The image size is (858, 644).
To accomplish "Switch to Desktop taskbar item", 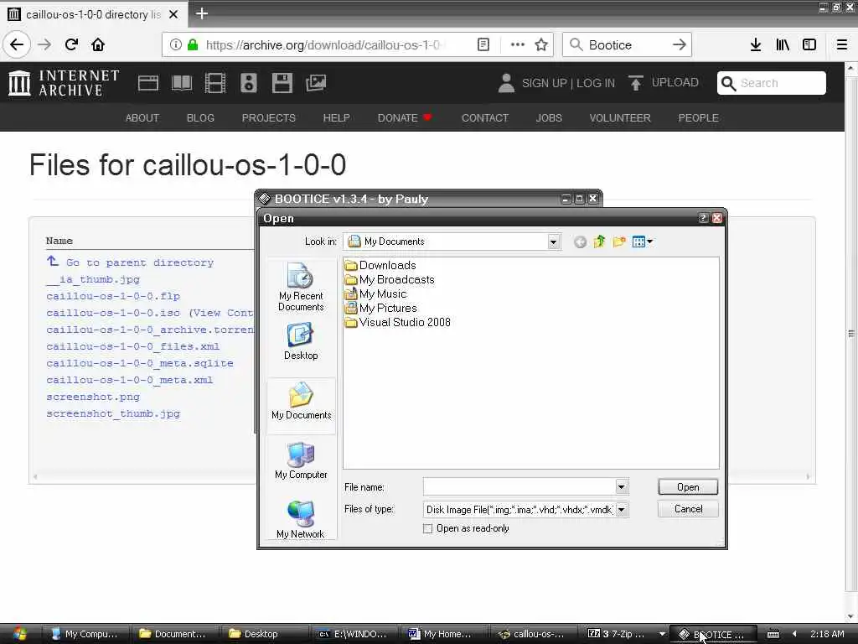I will pyautogui.click(x=262, y=634).
